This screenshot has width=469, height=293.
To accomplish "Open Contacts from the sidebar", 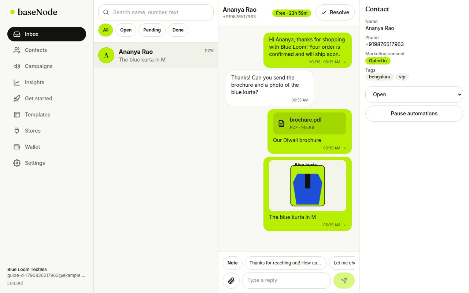I will pyautogui.click(x=47, y=50).
